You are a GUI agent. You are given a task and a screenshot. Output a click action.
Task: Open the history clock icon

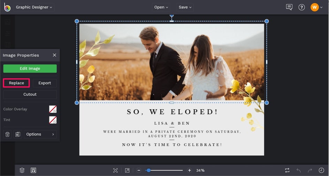[x=321, y=170]
